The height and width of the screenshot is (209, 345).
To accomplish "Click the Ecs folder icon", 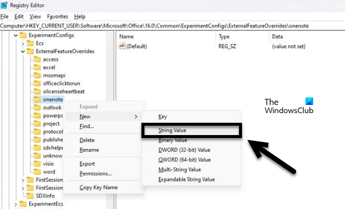I will click(30, 43).
